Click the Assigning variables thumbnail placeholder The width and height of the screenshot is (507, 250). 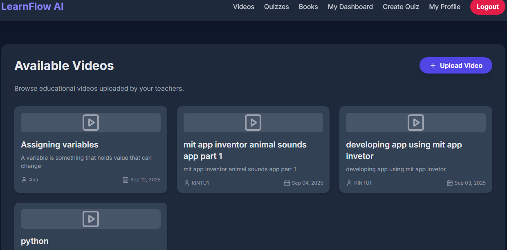91,123
